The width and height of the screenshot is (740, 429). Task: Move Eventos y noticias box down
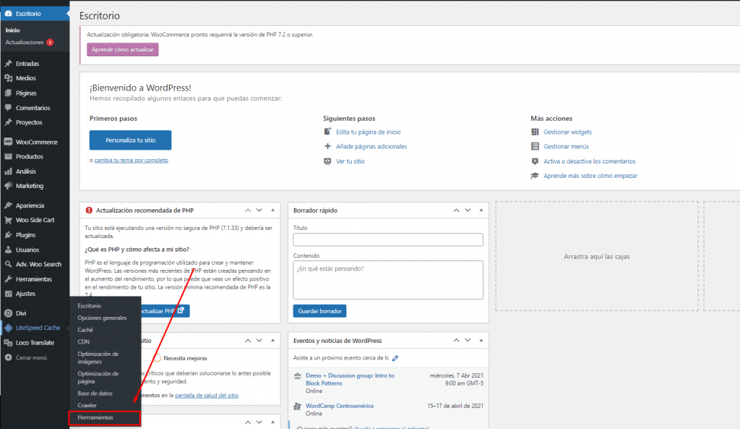[x=468, y=340]
